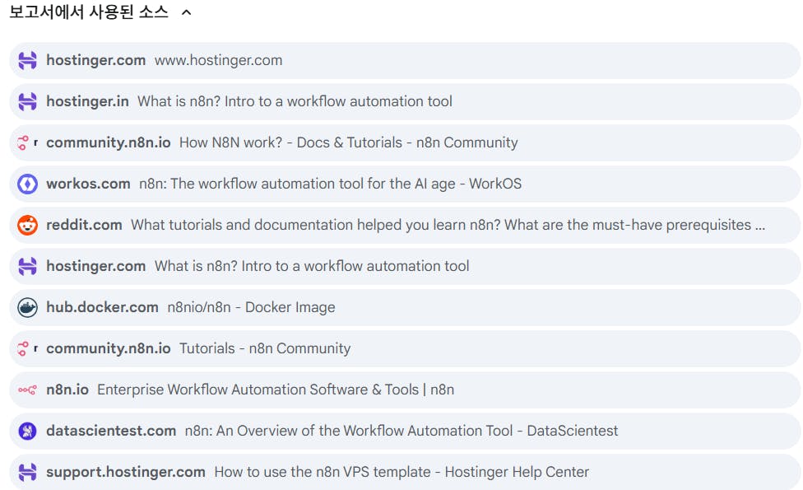Click the n8n community icon beside How N8N work

26,142
